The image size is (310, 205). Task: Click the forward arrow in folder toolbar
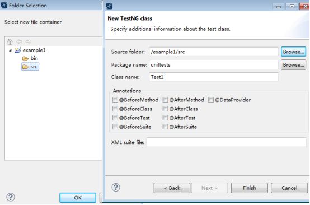click(29, 42)
